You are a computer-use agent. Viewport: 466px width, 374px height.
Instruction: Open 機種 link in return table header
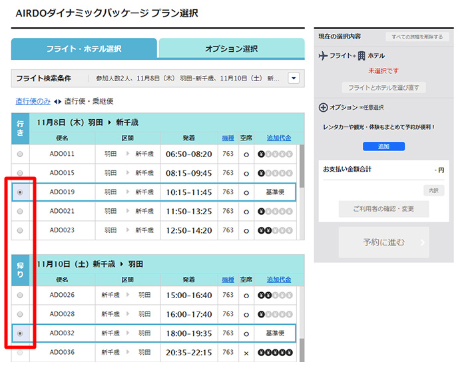coord(228,280)
